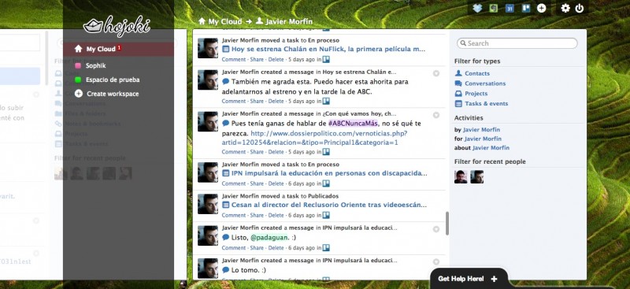Click Delete under Cesan al director task

[x=276, y=216]
